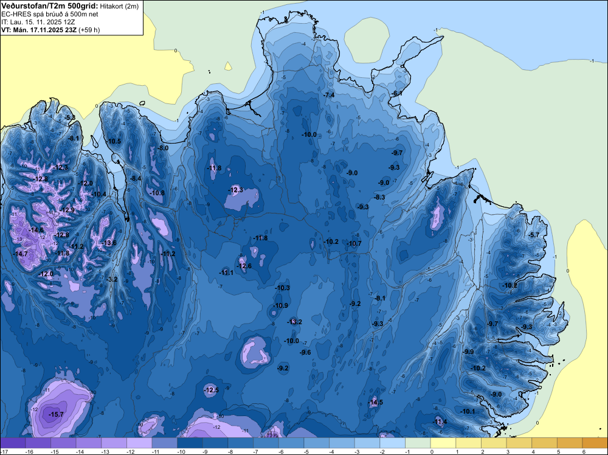Click the -10.7 temperature label

[354, 243]
